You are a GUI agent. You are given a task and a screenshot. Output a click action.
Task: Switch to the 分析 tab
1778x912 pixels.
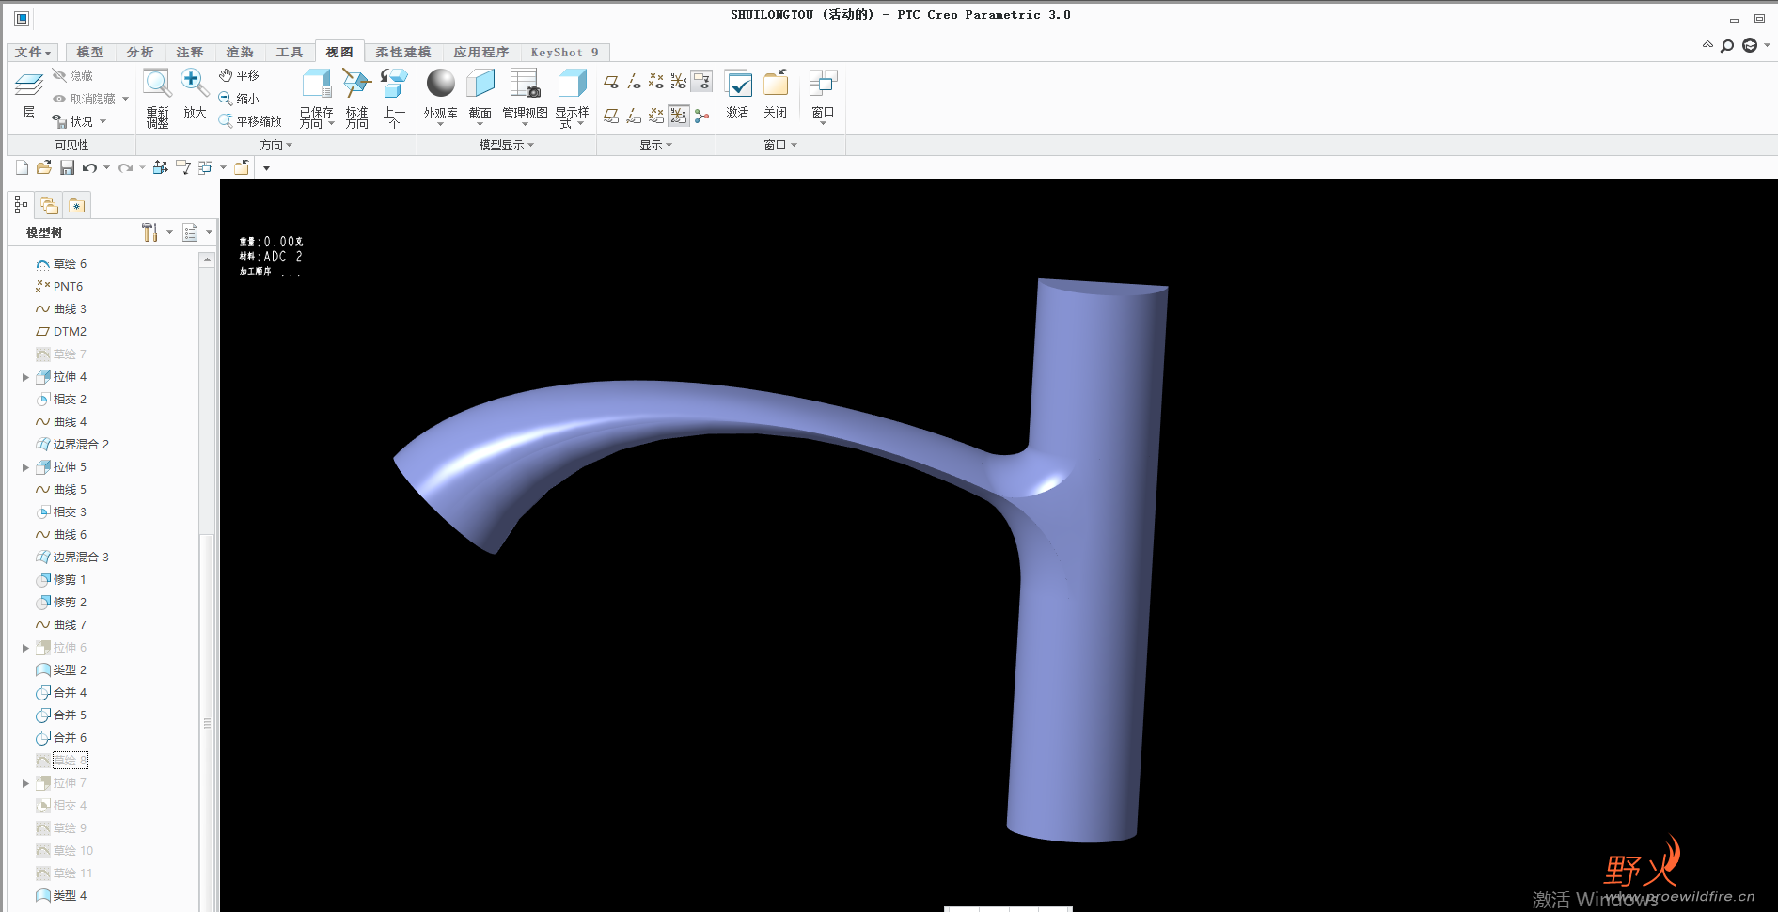tap(140, 53)
